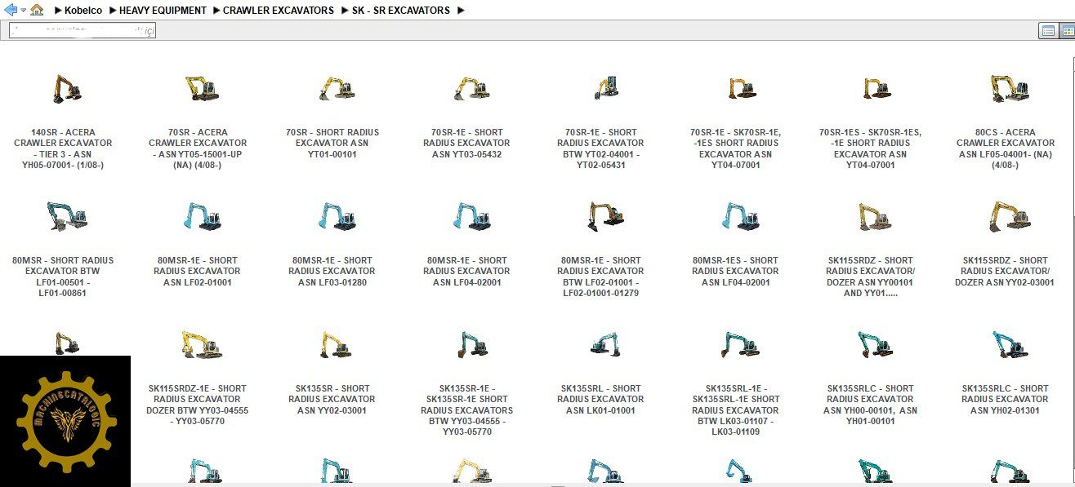
Task: Expand the arrow after SK - SR EXCAVATORS
Action: [x=461, y=11]
